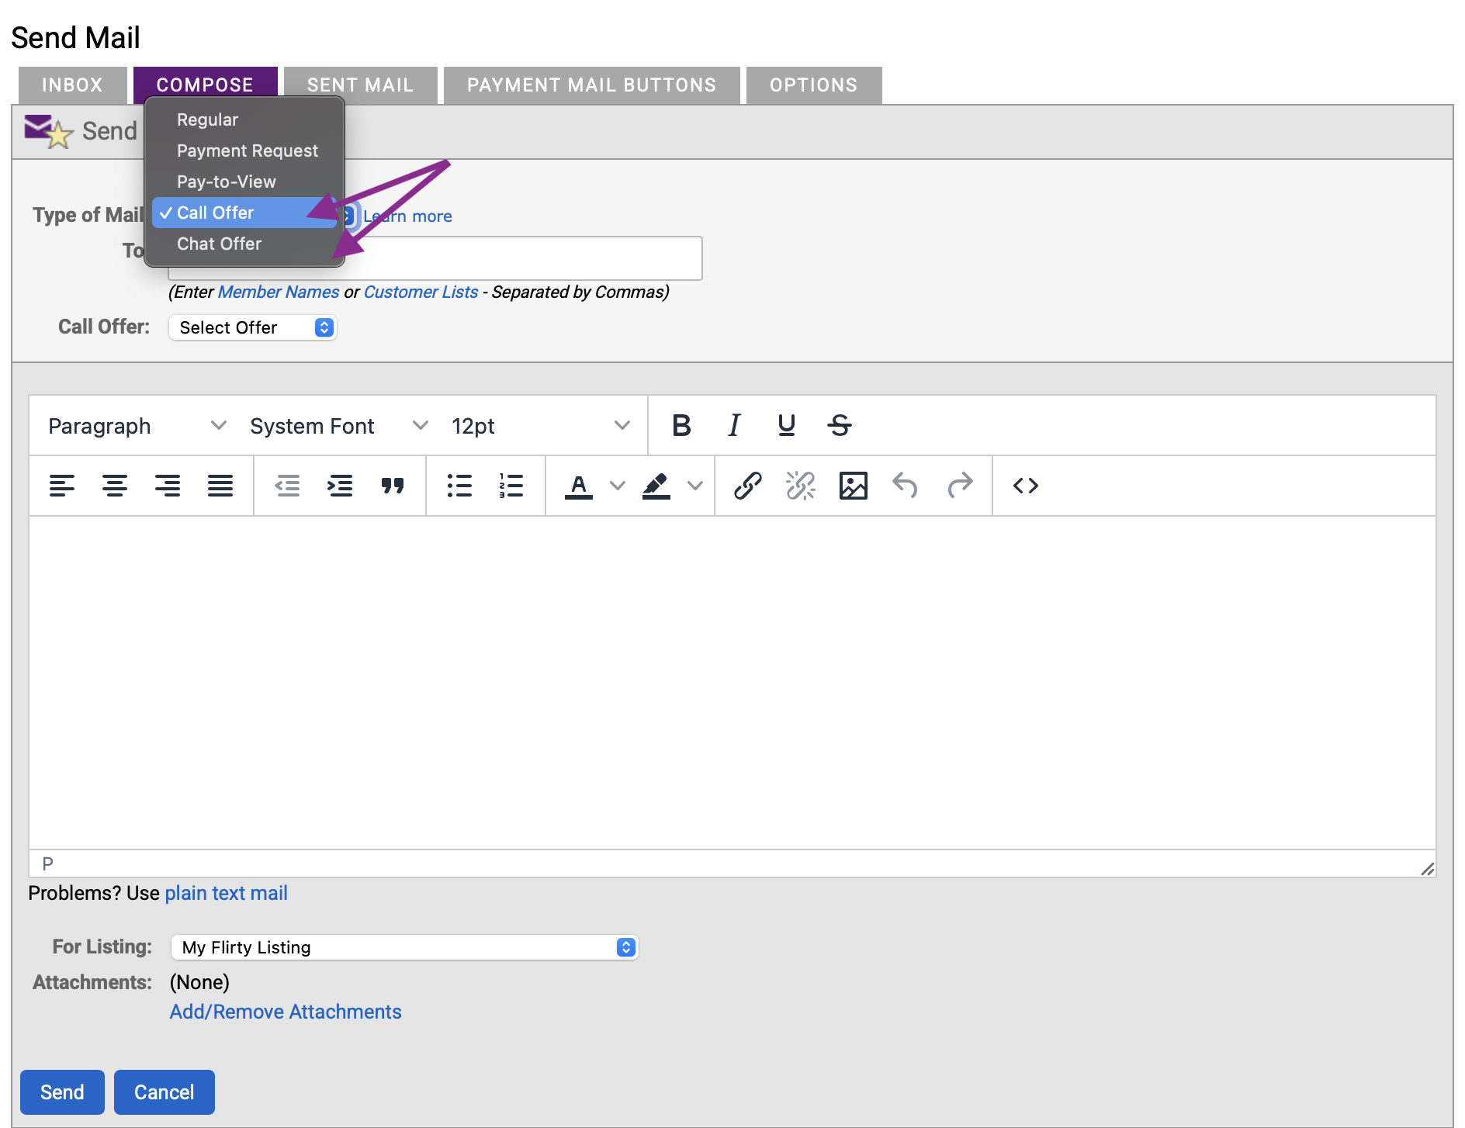Screen dimensions: 1465x1128
Task: Insert or edit link
Action: point(748,486)
